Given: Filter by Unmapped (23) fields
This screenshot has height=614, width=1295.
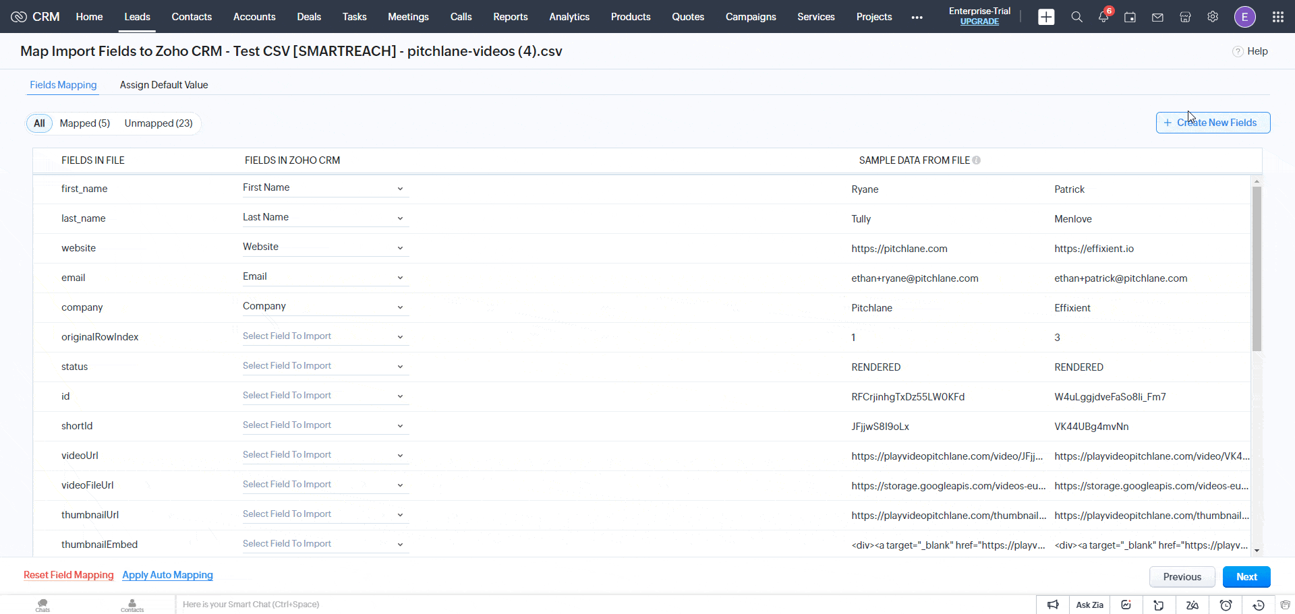Looking at the screenshot, I should 159,123.
